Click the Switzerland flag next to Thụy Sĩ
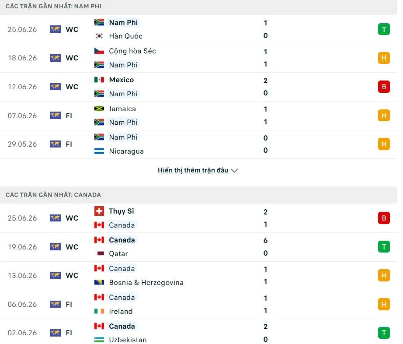The height and width of the screenshot is (344, 403). [99, 211]
